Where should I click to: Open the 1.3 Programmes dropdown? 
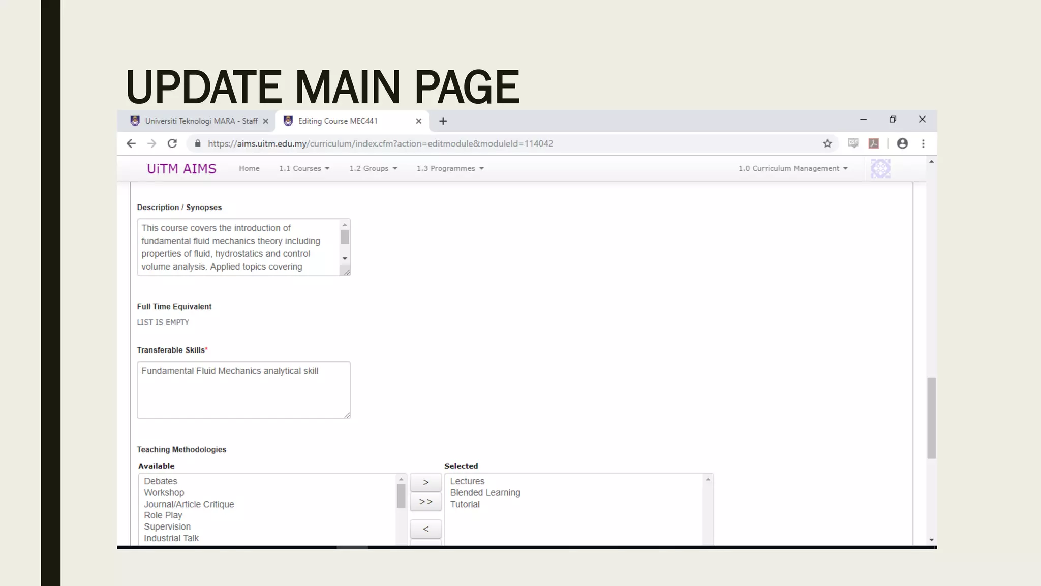pos(450,168)
